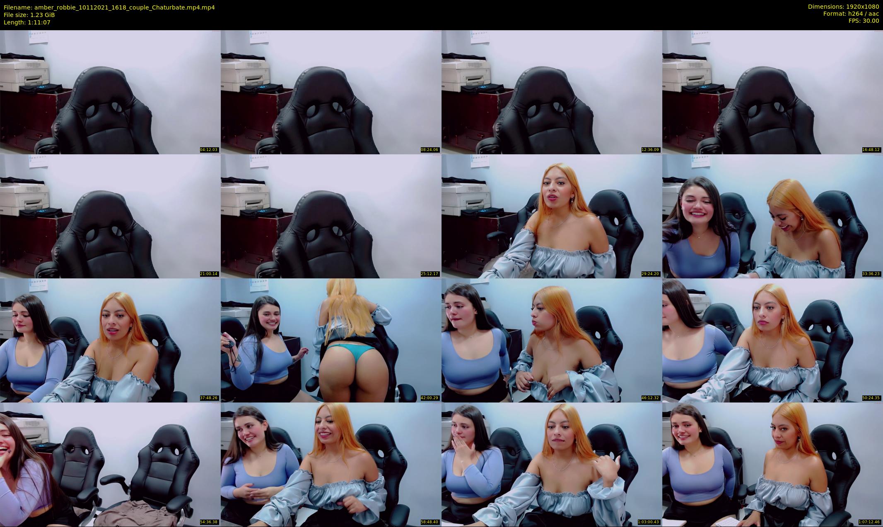Open the frame at 58:48.40
The image size is (883, 527).
coord(331,464)
